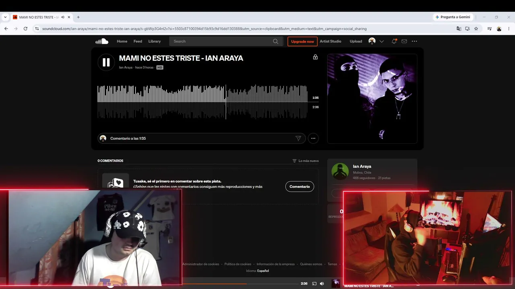Pause the track with the large pause button
Viewport: 515px width, 289px height.
(106, 62)
